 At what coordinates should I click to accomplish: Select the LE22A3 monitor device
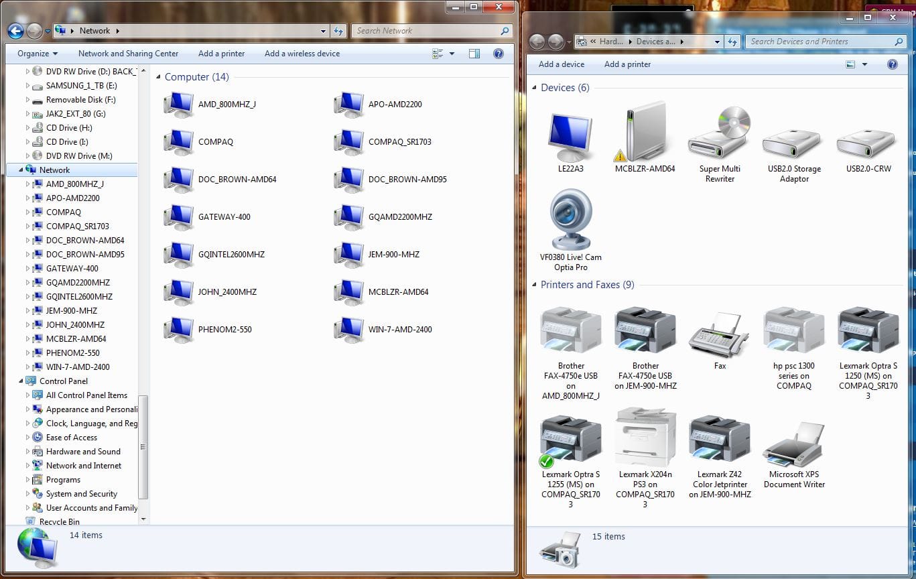[x=570, y=137]
